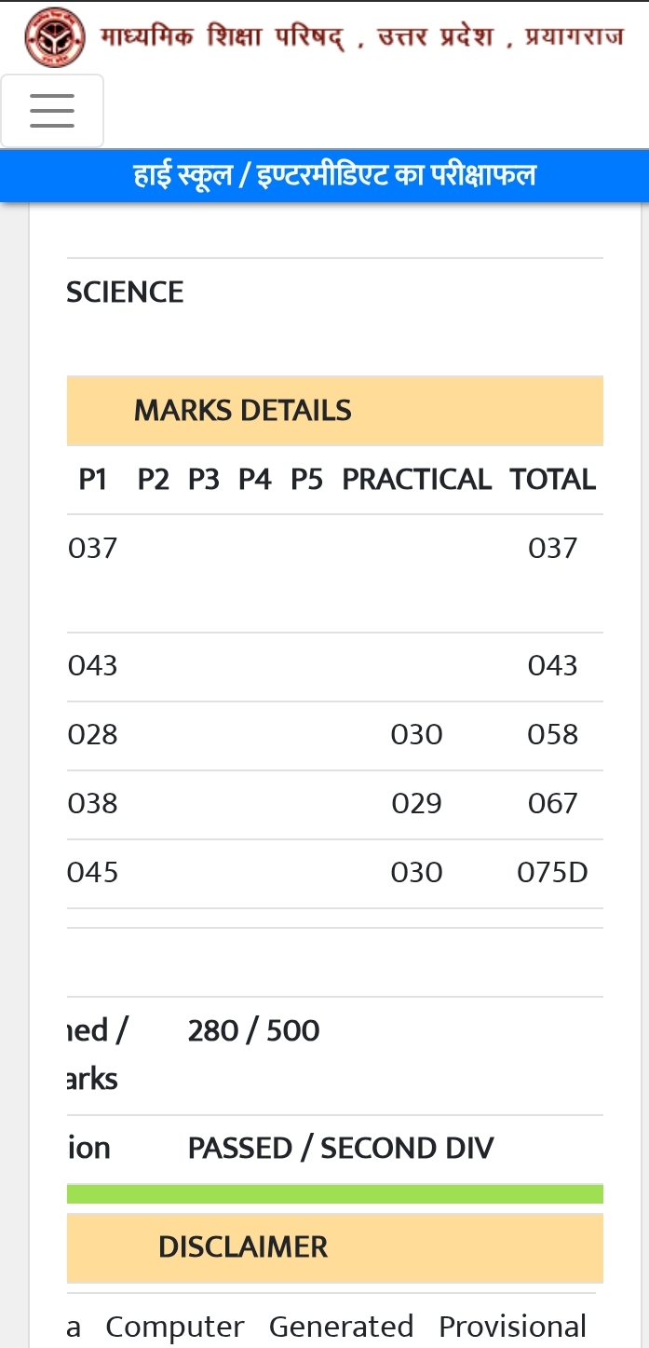The width and height of the screenshot is (649, 1348).
Task: Click the 075D total marks cell
Action: (553, 872)
